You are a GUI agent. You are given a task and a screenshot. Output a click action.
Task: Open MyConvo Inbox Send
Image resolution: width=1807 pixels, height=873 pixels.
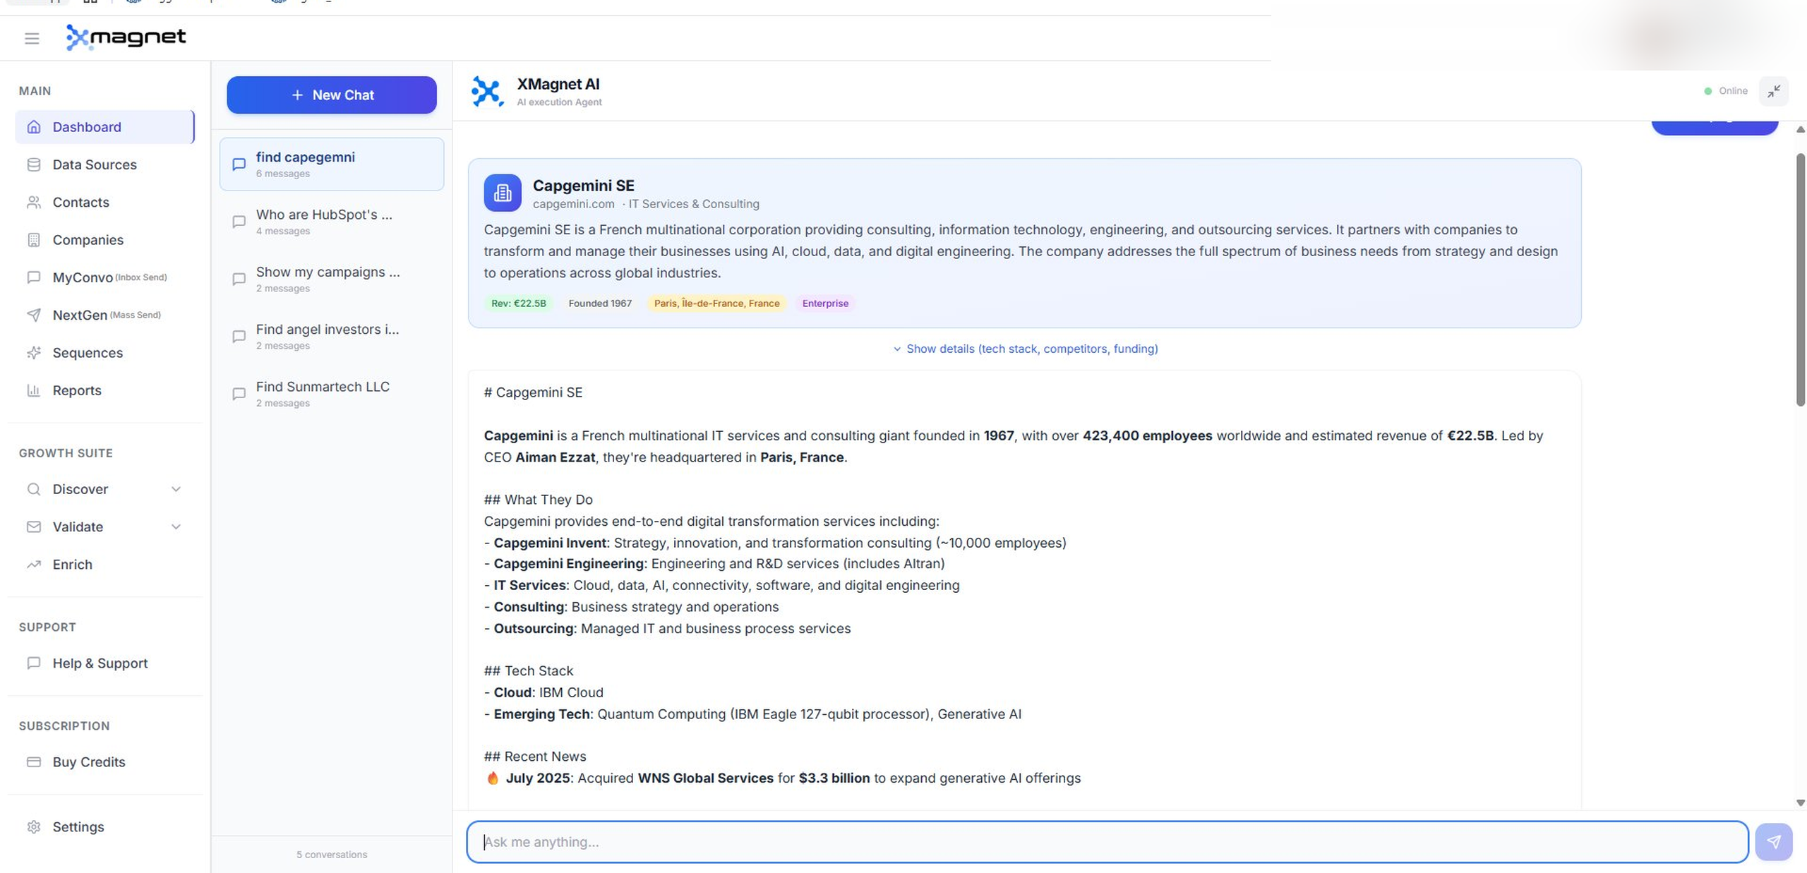[x=83, y=277]
